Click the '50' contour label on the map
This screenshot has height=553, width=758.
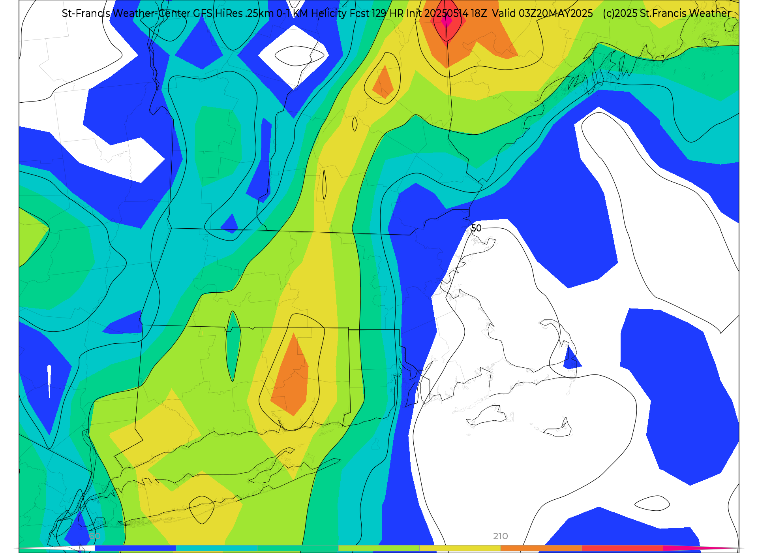[477, 228]
